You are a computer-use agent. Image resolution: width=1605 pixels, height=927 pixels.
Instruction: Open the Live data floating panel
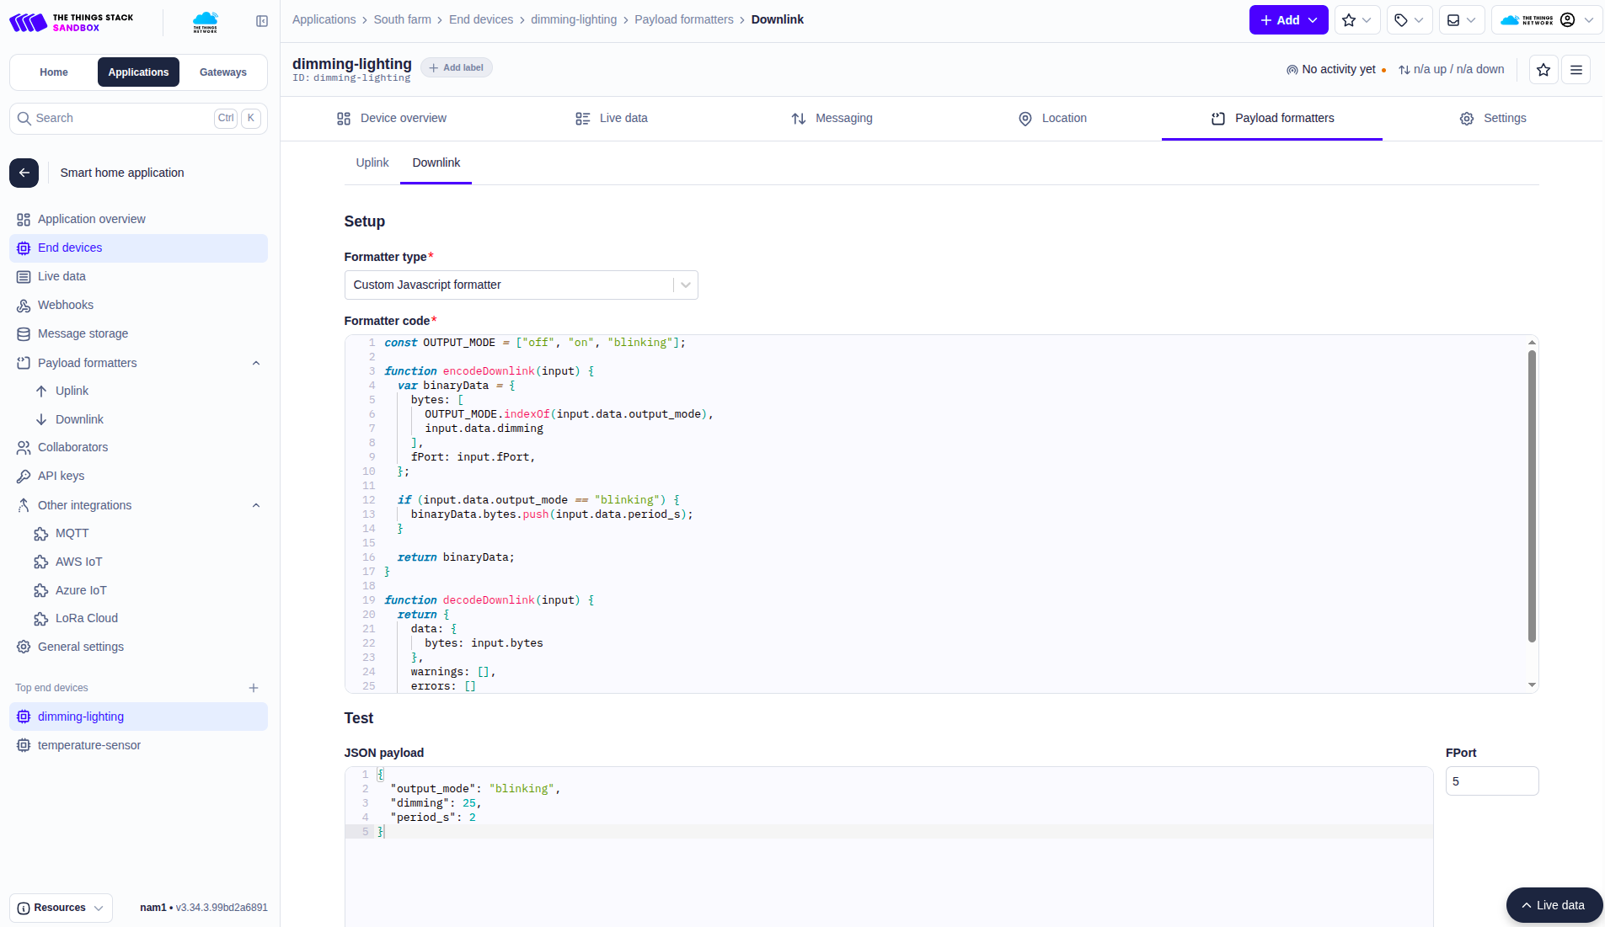click(x=1553, y=905)
